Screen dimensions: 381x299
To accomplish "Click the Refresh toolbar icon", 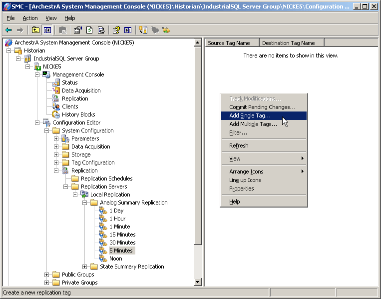I will pyautogui.click(x=89, y=30).
